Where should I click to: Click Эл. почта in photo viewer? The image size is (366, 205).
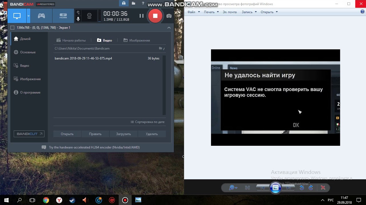[230, 12]
